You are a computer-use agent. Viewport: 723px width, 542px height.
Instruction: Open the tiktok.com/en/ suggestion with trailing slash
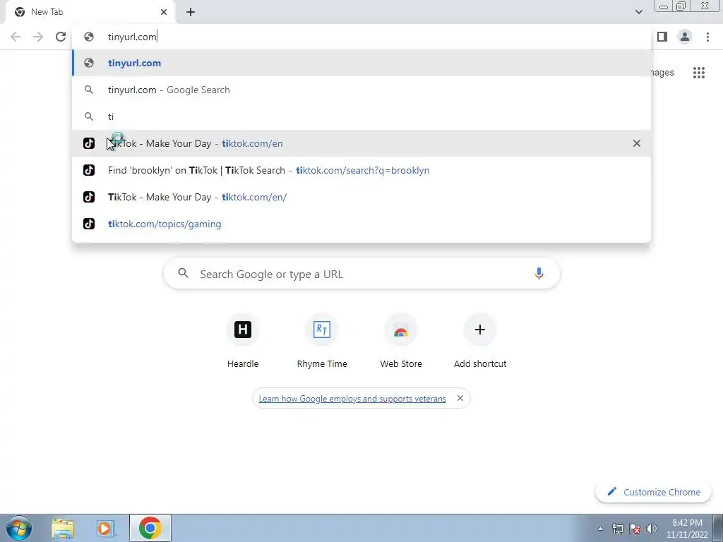[361, 197]
